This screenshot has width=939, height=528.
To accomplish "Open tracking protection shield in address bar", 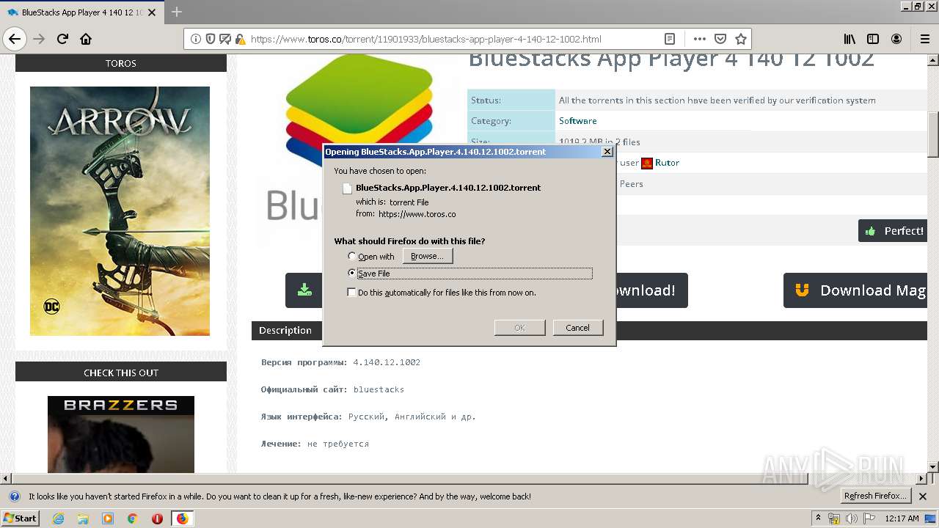I will tap(210, 39).
